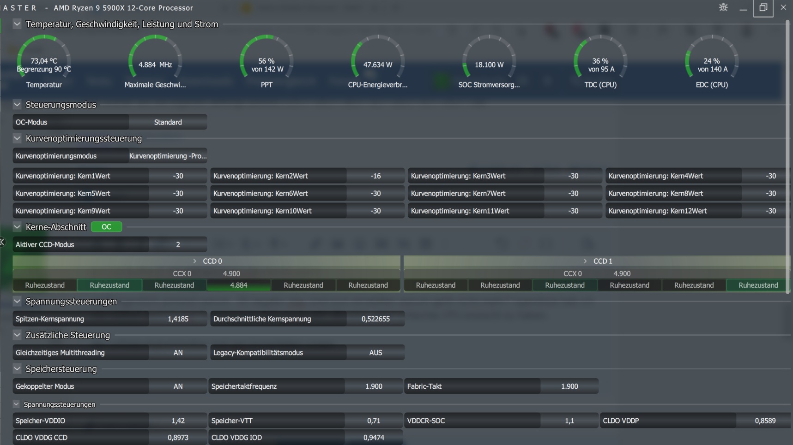Toggle Gekoppelter Modus AN value
The image size is (793, 445).
178,386
